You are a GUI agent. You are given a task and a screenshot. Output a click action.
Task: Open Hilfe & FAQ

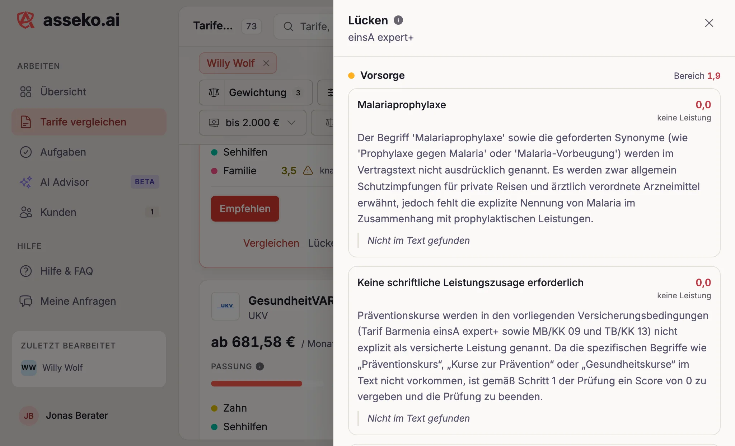89,271
